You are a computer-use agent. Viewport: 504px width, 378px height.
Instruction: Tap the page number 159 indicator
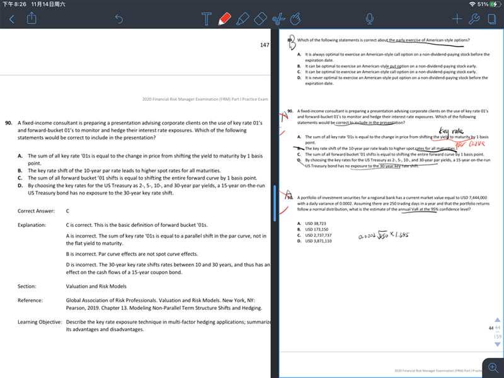click(x=498, y=336)
